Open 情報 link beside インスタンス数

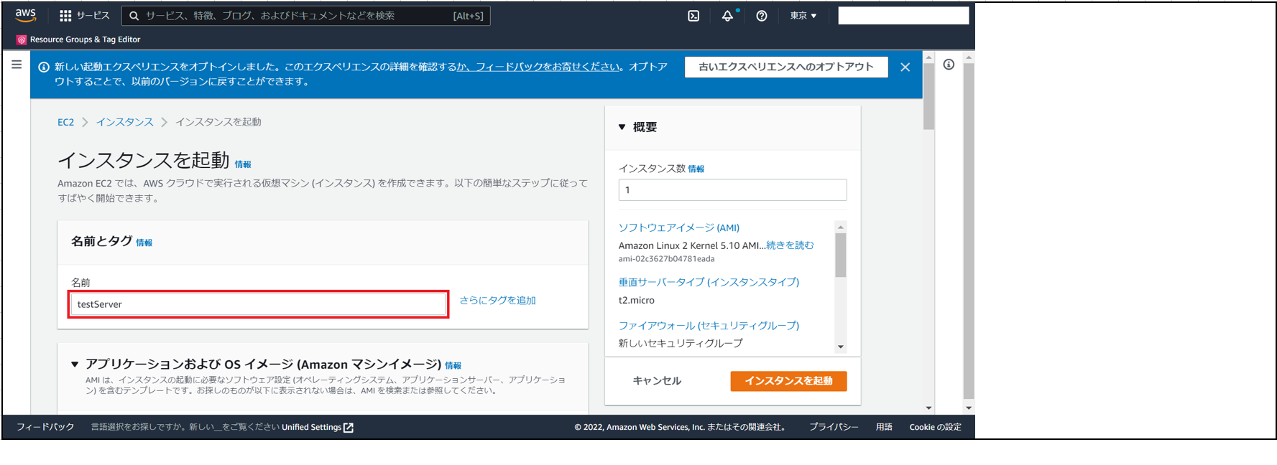coord(696,169)
